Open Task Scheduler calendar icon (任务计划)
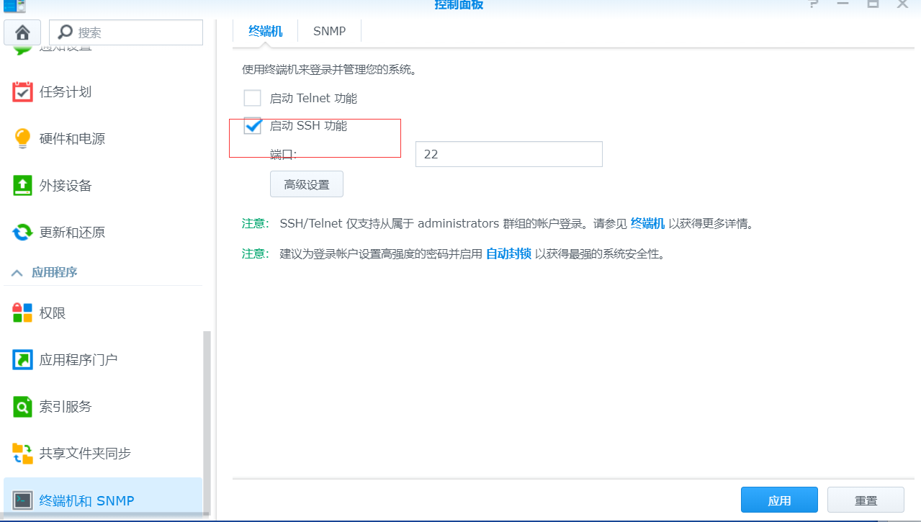Screen dimensions: 921x522 coord(23,91)
